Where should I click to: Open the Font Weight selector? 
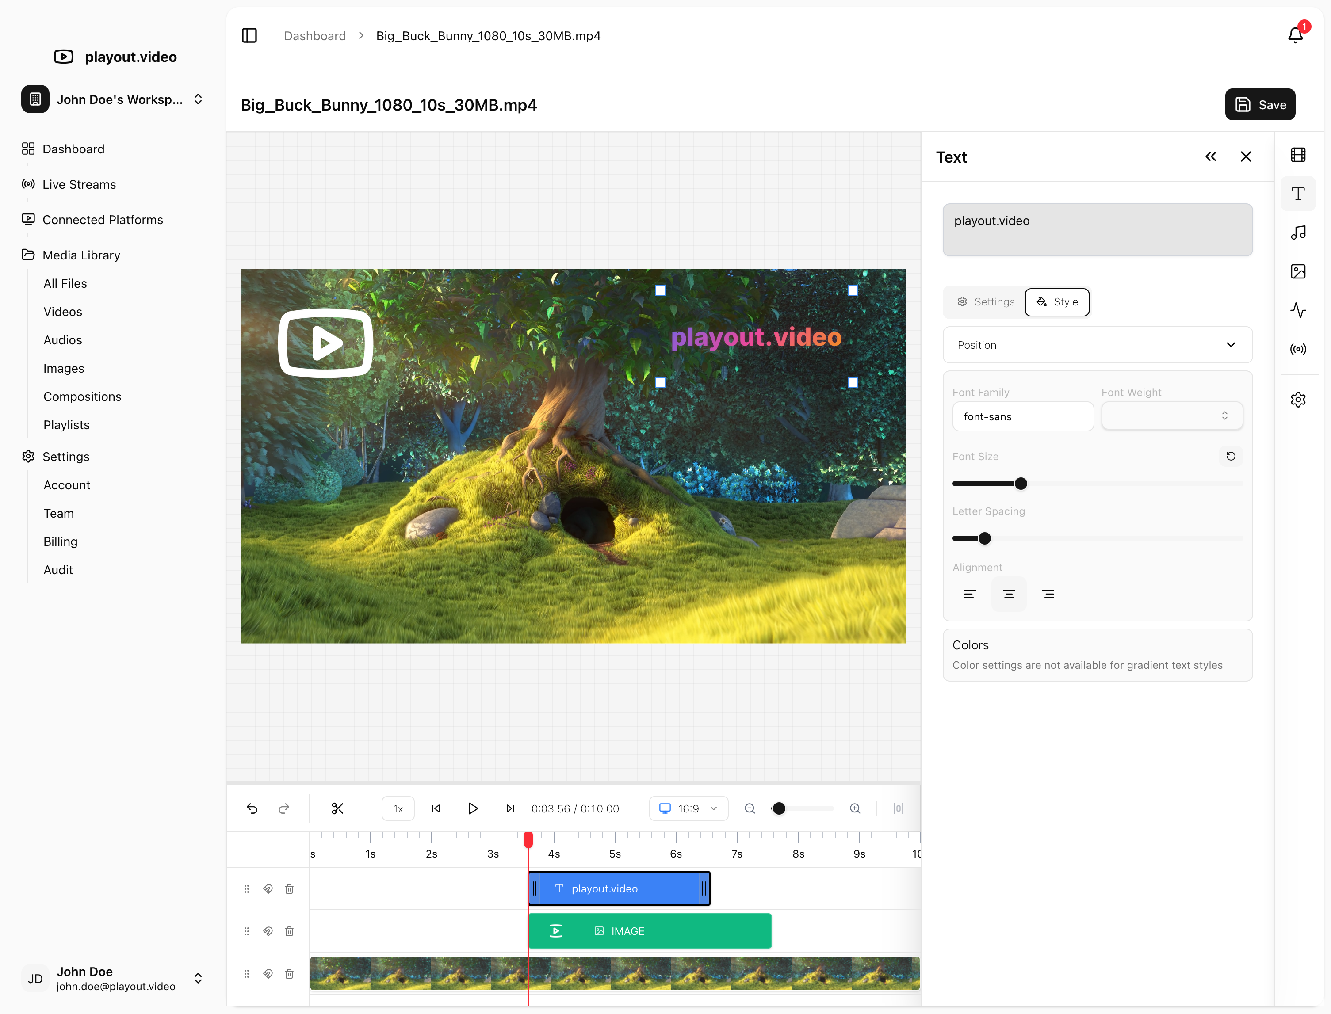pyautogui.click(x=1171, y=416)
